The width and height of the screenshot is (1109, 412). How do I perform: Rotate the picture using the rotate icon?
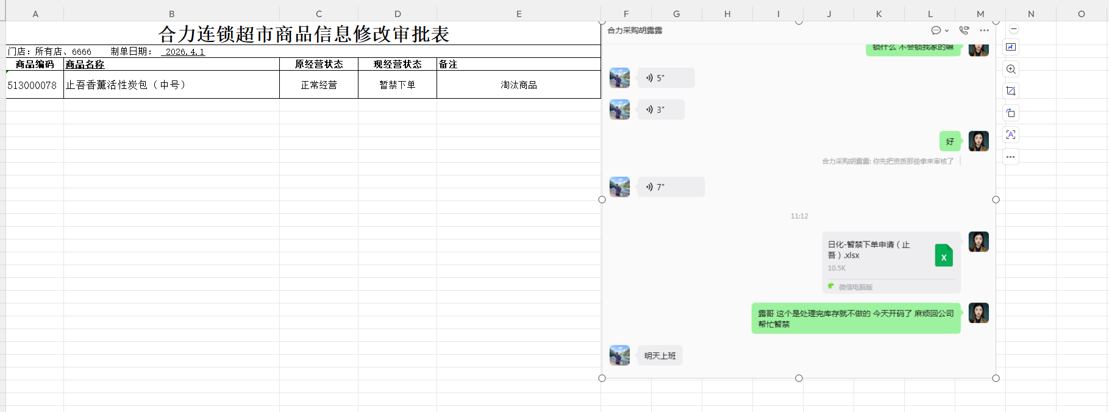click(x=1011, y=113)
